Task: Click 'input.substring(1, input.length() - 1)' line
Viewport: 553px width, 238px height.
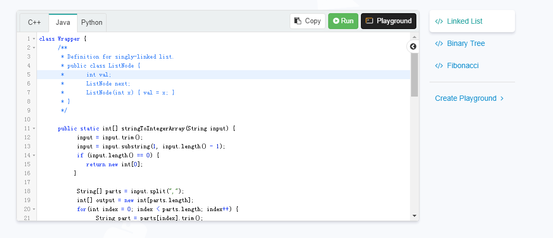Action: 151,146
